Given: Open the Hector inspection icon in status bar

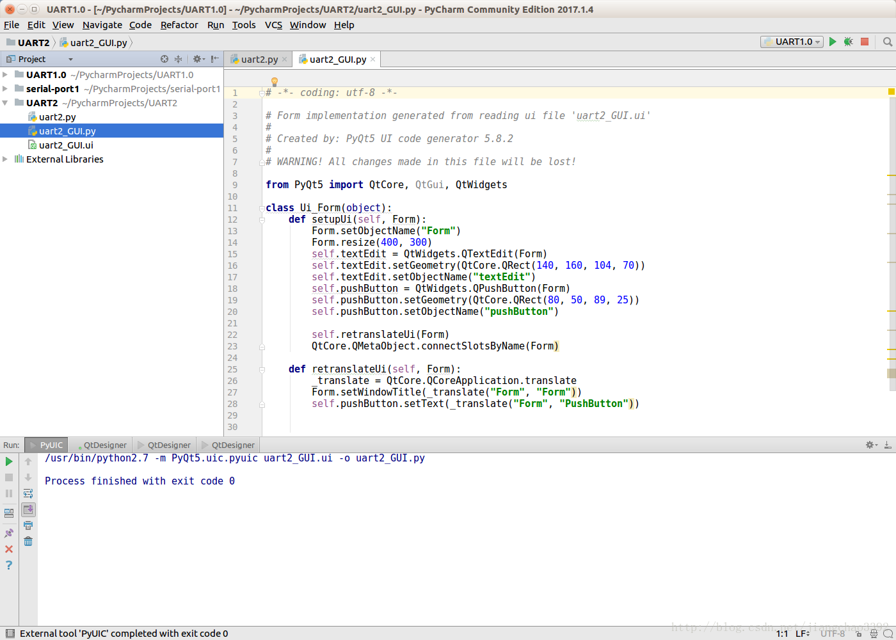Looking at the screenshot, I should 874,634.
